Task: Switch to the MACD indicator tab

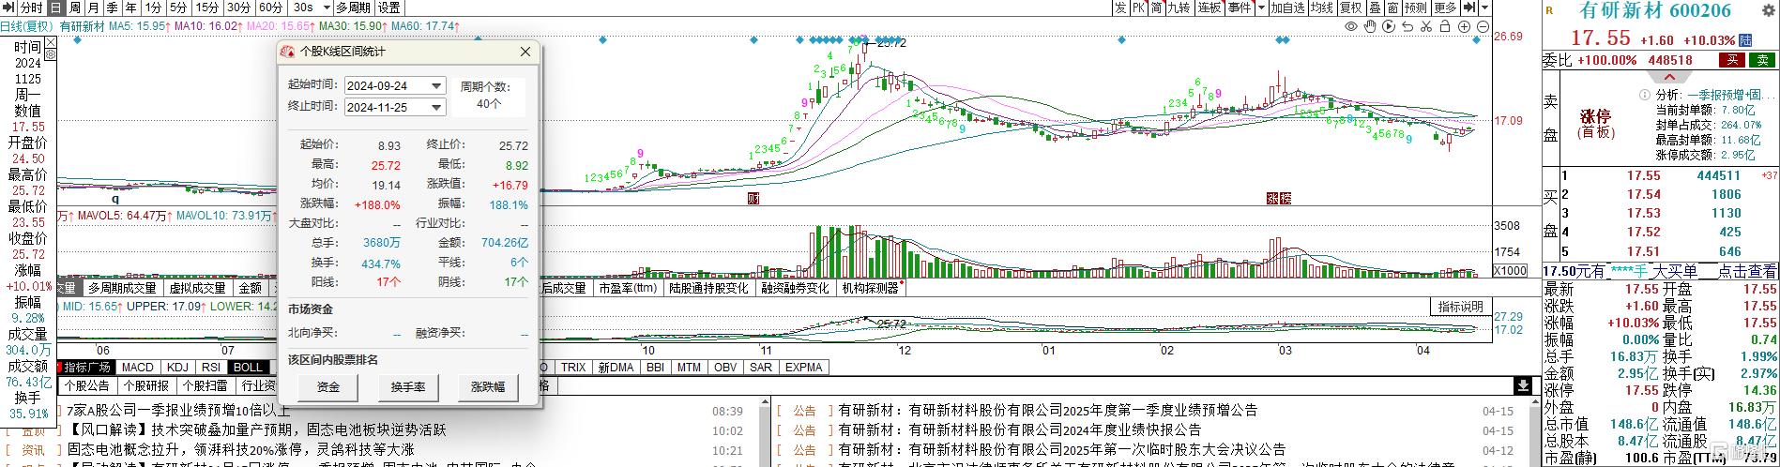Action: pyautogui.click(x=137, y=368)
